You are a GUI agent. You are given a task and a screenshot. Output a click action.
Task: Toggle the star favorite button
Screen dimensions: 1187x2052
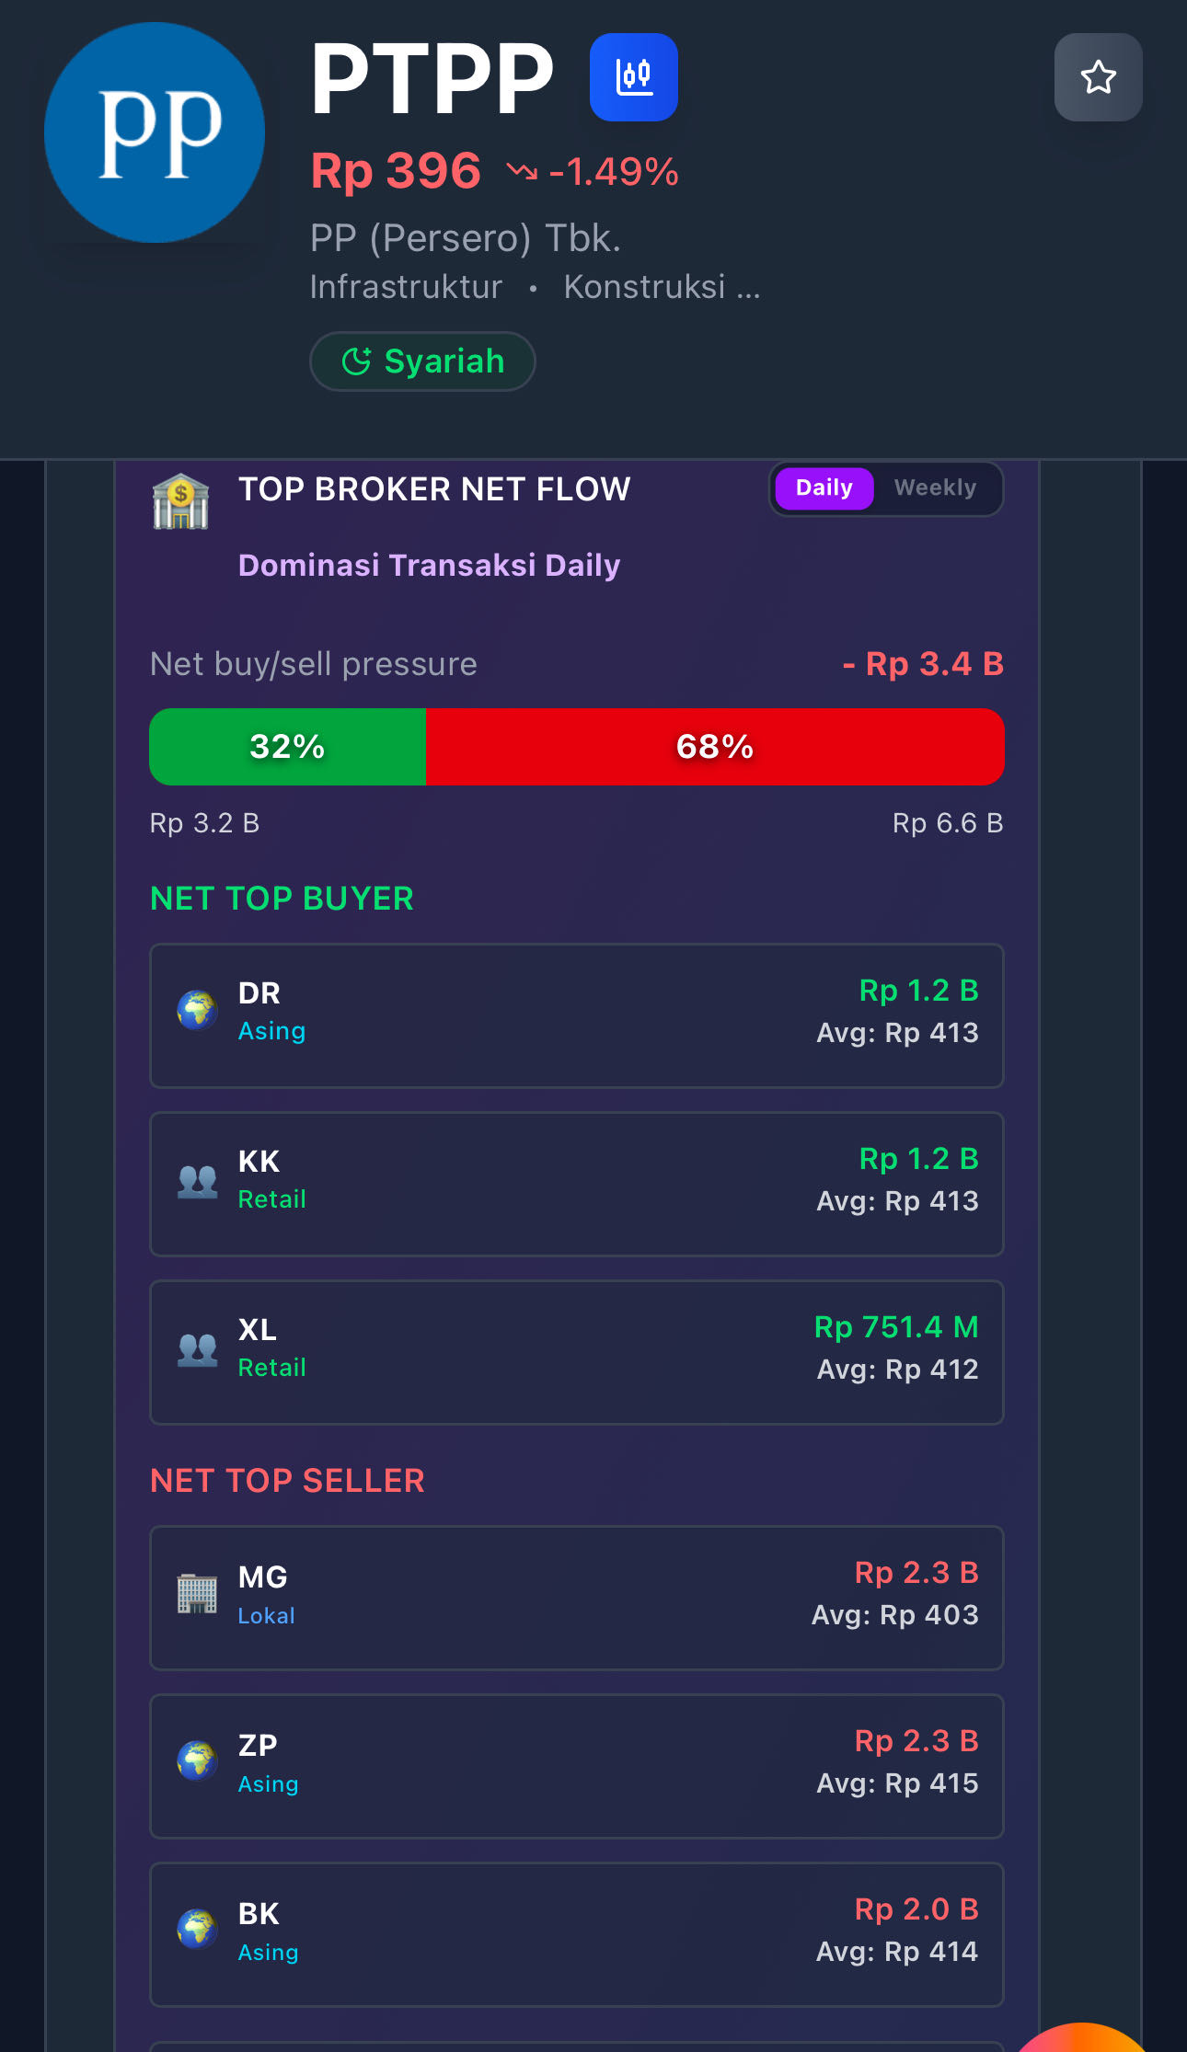coord(1098,77)
